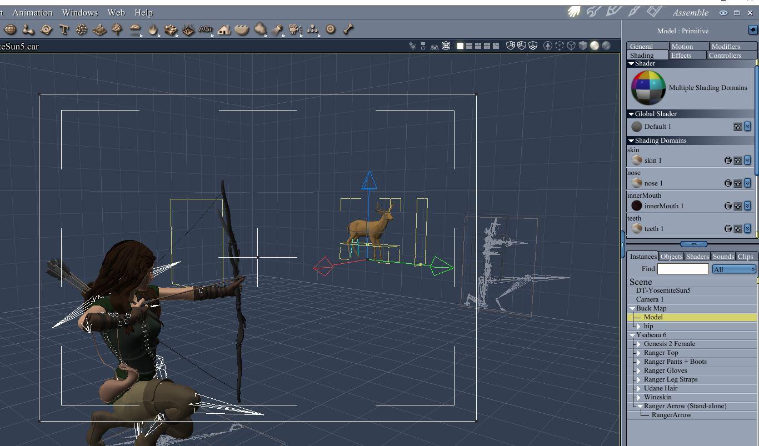The image size is (759, 446).
Task: Open the Model room wrench icon
Action: tap(594, 12)
